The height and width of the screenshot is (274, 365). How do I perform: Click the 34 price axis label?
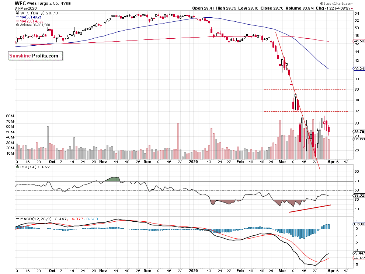pyautogui.click(x=357, y=100)
